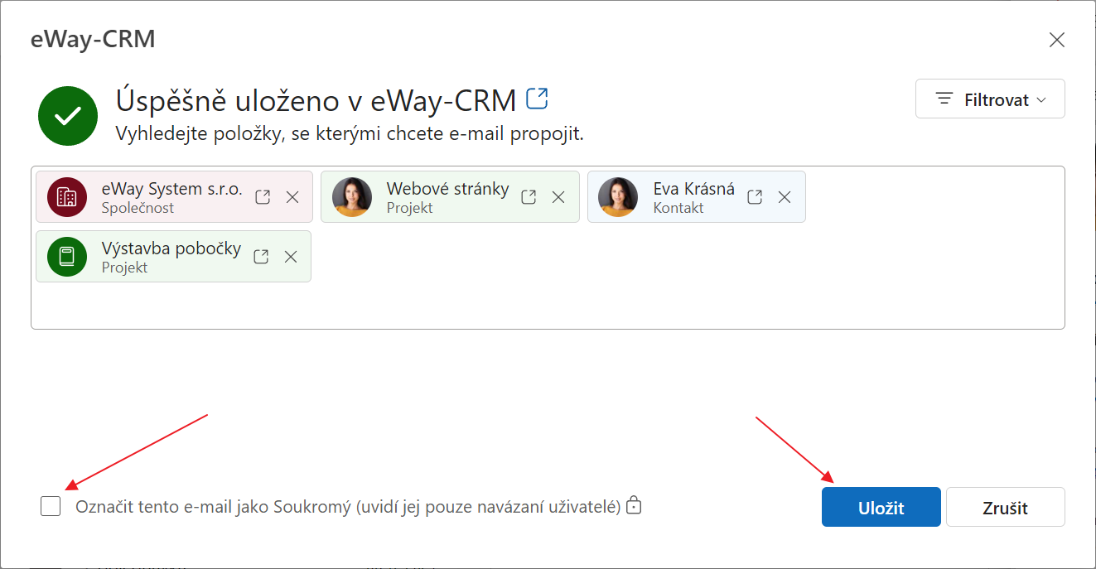Mark this email as Soukromý checkbox
Image resolution: width=1096 pixels, height=569 pixels.
click(51, 505)
